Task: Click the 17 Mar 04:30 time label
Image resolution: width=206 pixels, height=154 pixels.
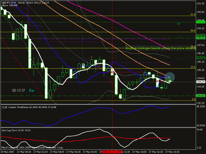Action: pyautogui.click(x=57, y=152)
